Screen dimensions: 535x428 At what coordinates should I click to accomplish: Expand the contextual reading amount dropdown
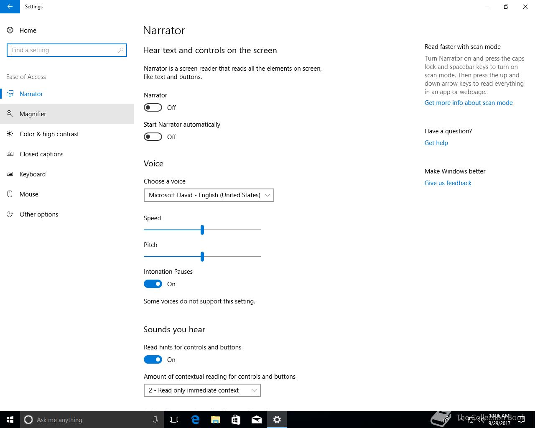pos(202,390)
